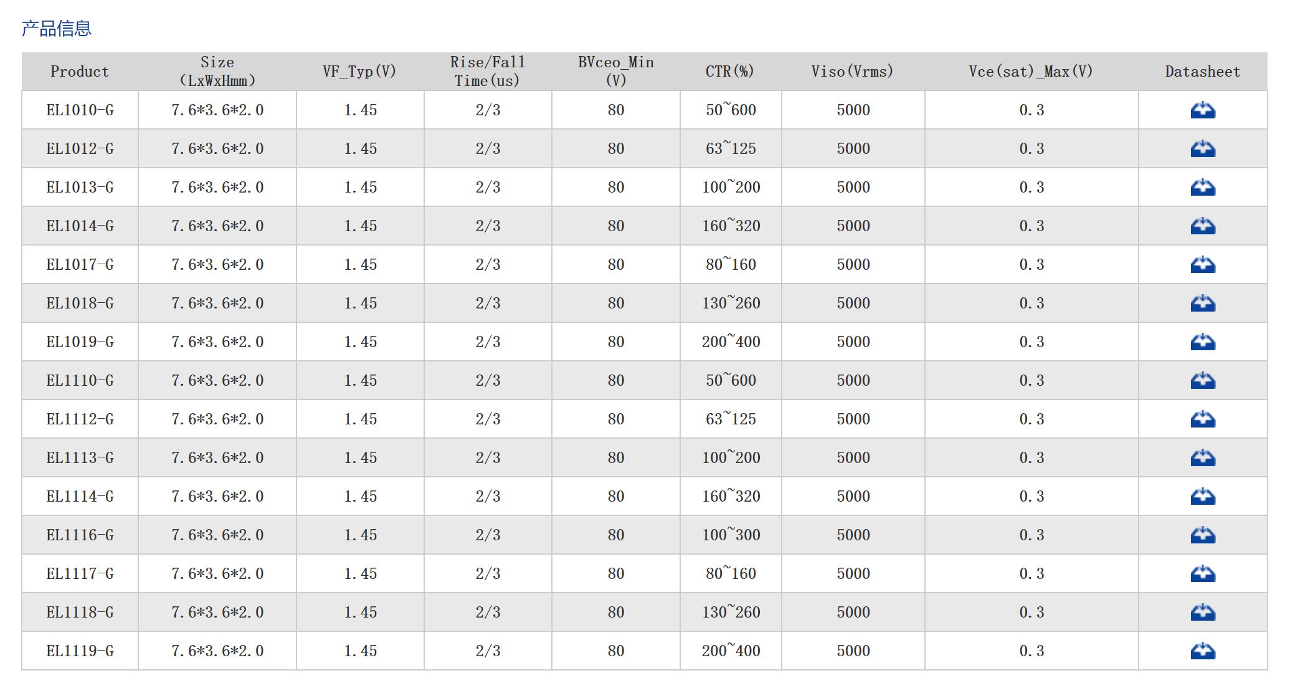Click the EL1110-G datasheet download icon
The width and height of the screenshot is (1290, 683).
[1202, 381]
